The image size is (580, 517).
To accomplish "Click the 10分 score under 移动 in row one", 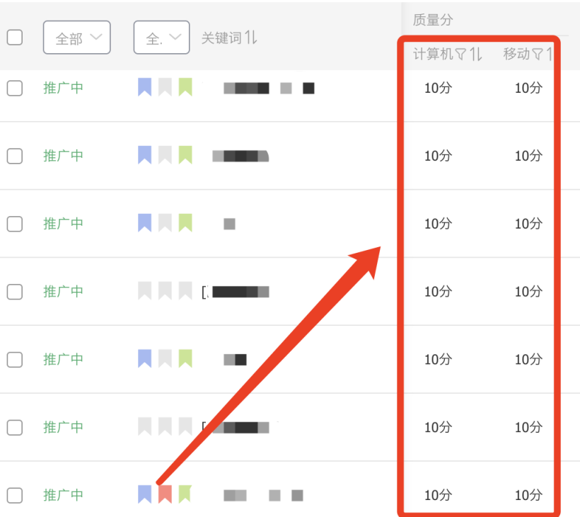I will [528, 88].
